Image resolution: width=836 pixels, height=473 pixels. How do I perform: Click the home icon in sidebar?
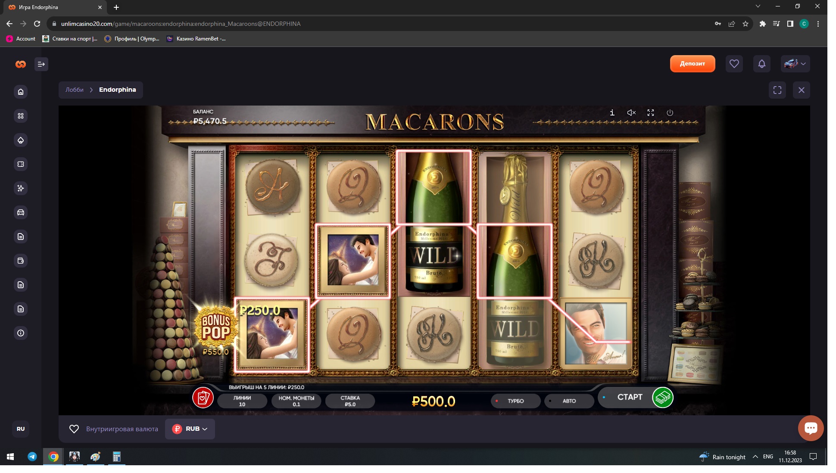tap(21, 92)
